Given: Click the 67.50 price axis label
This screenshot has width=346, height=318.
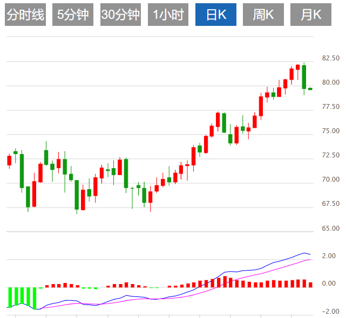Looking at the screenshot, I should coord(330,203).
